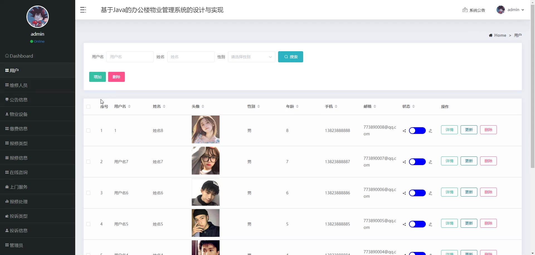
Task: Open 投诉类型 in the sidebar
Action: pyautogui.click(x=38, y=216)
